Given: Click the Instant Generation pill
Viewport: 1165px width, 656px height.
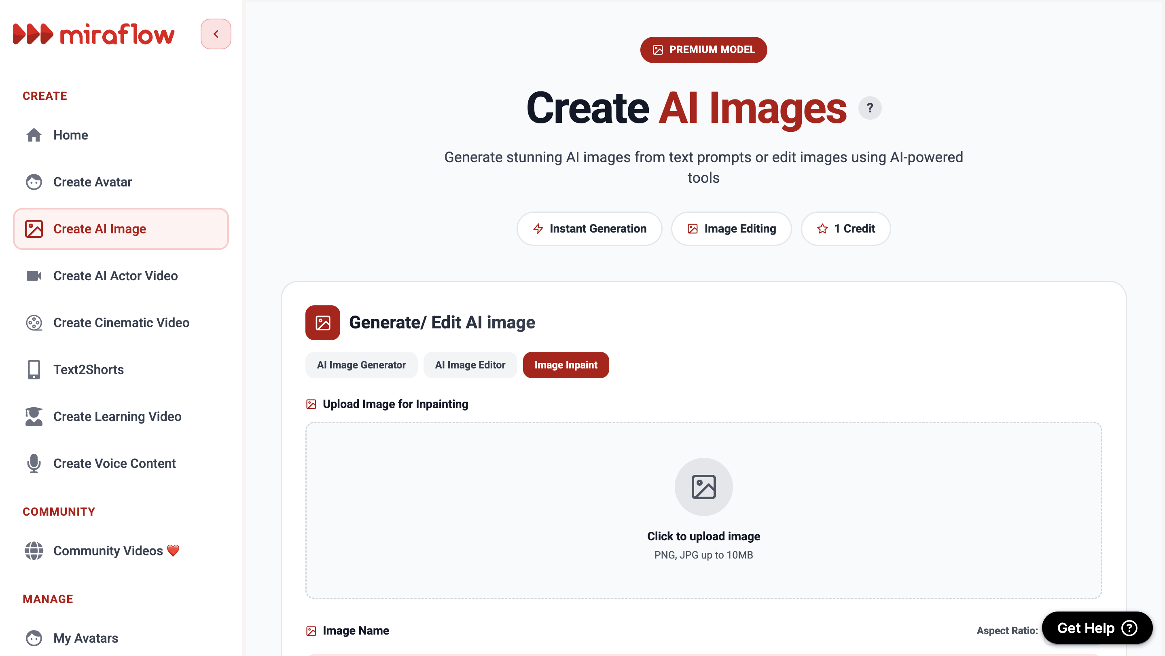Looking at the screenshot, I should [589, 229].
